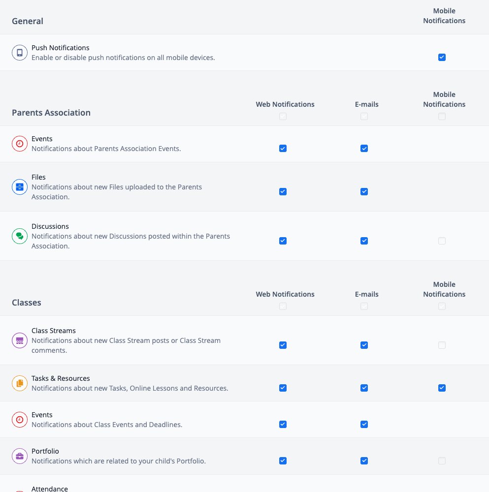Click the Push Notifications phone icon
The height and width of the screenshot is (492, 489).
[x=20, y=53]
